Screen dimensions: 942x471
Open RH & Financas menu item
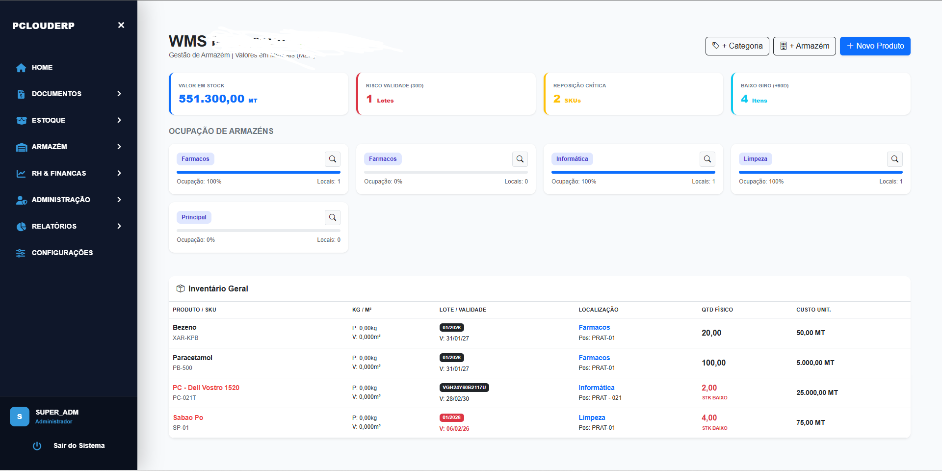click(58, 173)
